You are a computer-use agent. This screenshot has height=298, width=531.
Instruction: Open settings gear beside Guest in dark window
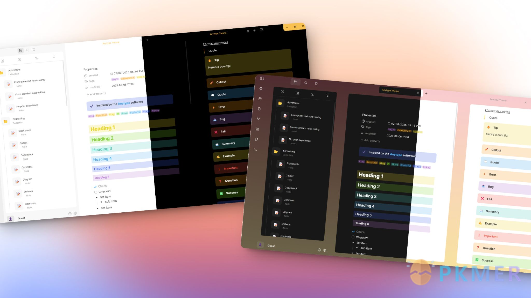(325, 250)
